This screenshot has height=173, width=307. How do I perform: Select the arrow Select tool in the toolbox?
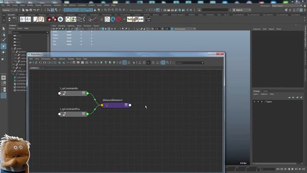(x=3, y=29)
